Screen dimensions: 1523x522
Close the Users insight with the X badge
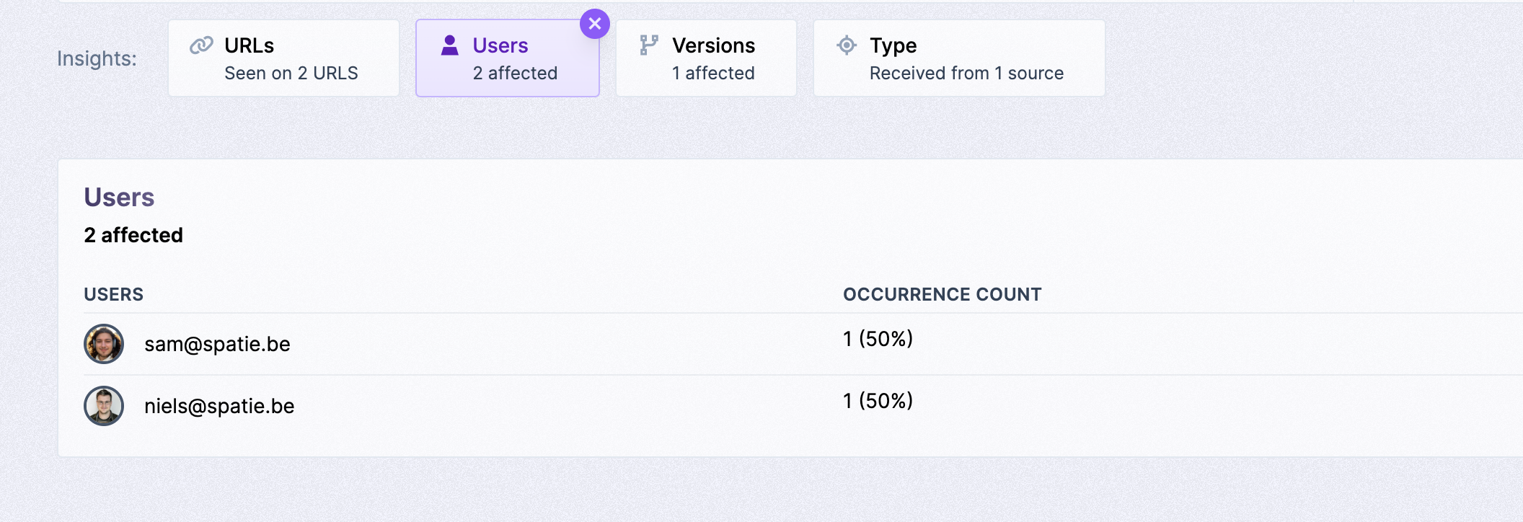click(x=595, y=24)
